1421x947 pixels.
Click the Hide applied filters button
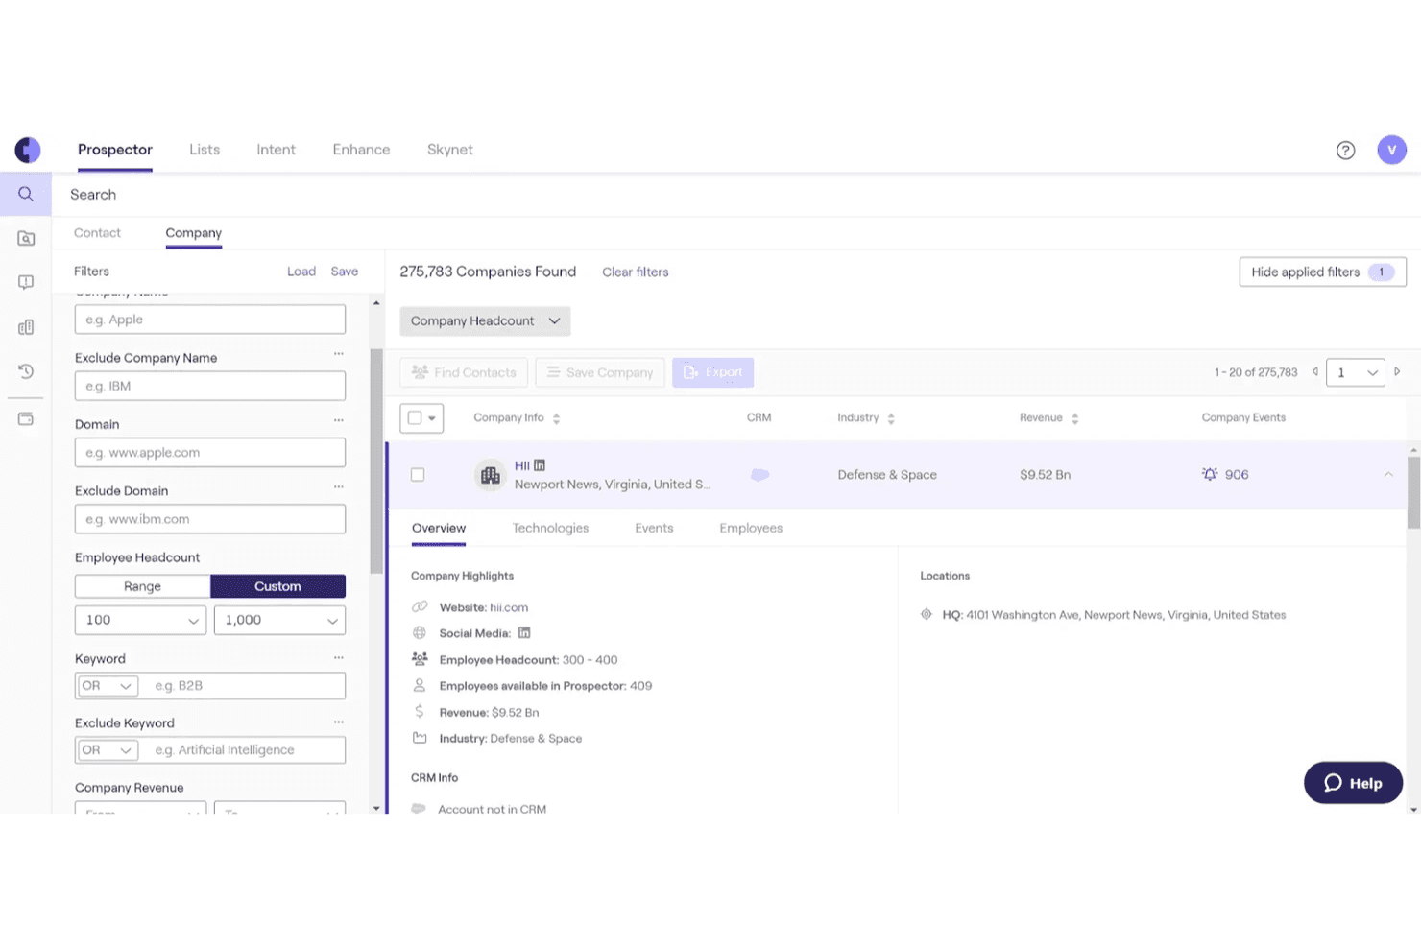[1322, 272]
